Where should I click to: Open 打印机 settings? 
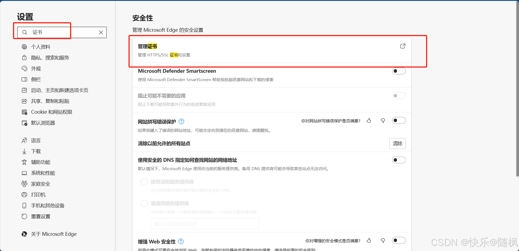(x=38, y=195)
